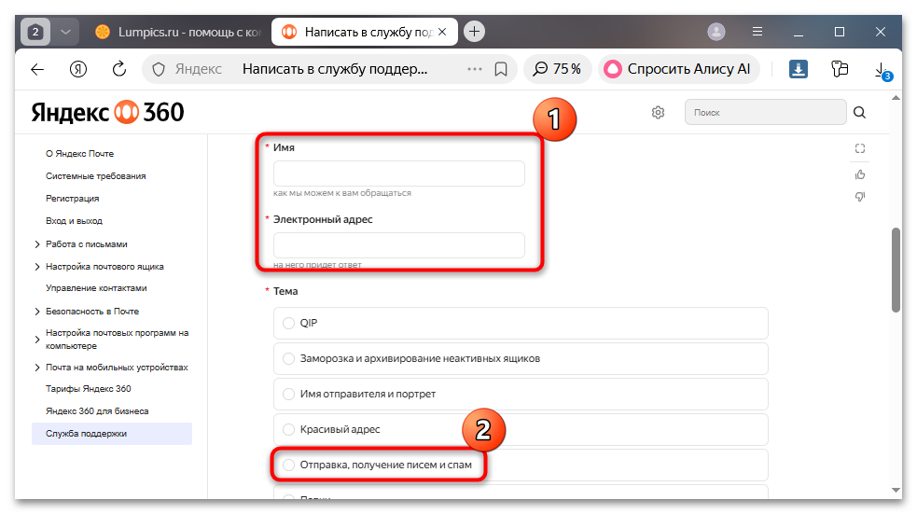This screenshot has height=514, width=917.
Task: Reload the current page
Action: (x=119, y=69)
